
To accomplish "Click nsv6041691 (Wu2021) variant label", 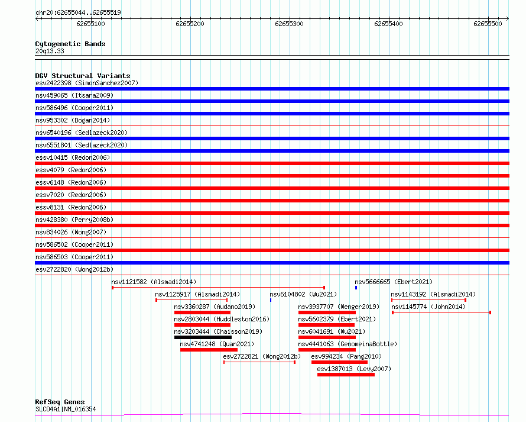I will coord(332,331).
